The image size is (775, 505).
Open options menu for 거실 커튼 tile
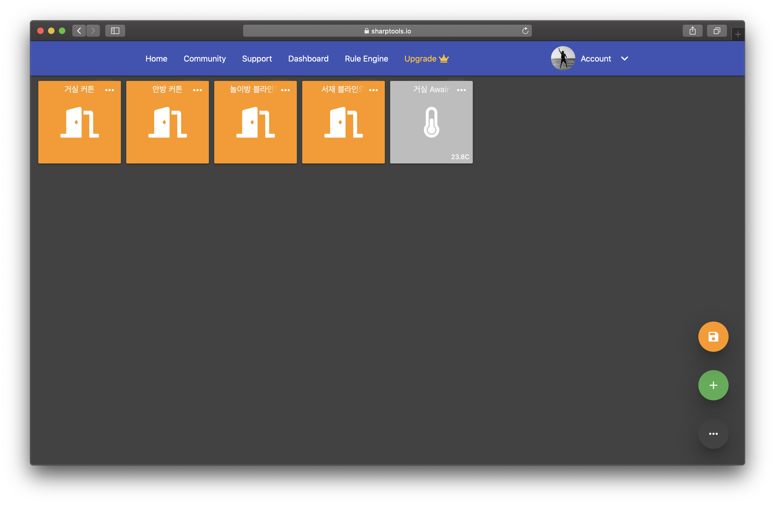109,90
